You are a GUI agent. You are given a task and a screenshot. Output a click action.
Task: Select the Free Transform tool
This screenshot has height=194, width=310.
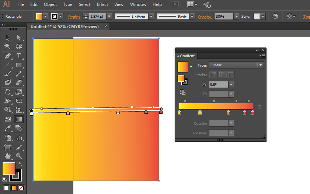(19, 101)
